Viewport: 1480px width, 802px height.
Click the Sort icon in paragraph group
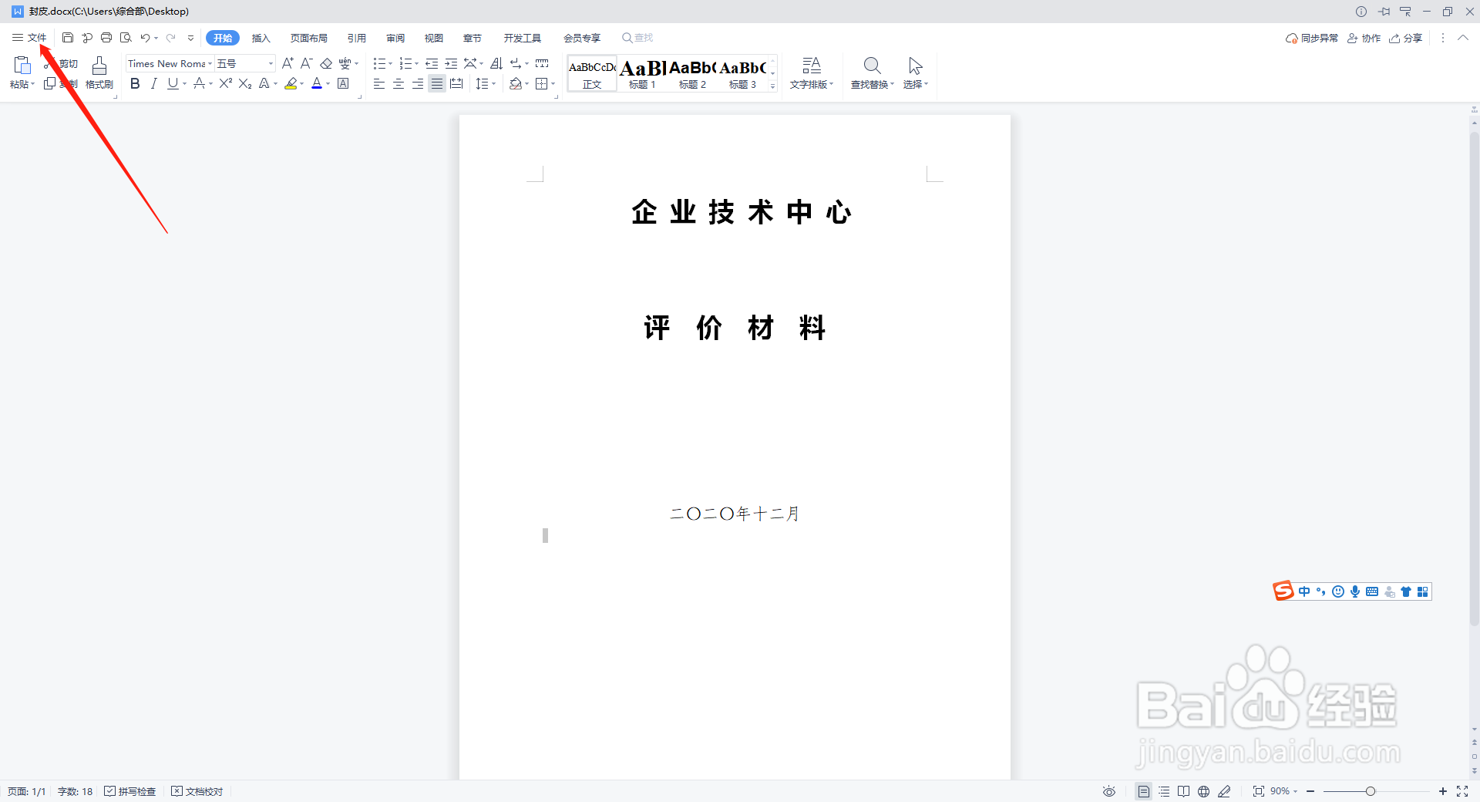pos(496,63)
